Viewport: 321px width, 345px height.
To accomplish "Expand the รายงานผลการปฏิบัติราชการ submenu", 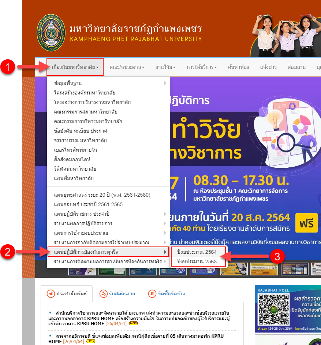I will [108, 223].
